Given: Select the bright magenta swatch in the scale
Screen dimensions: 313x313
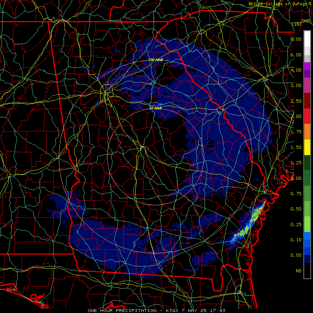Looking at the screenshot, I should (x=307, y=66).
